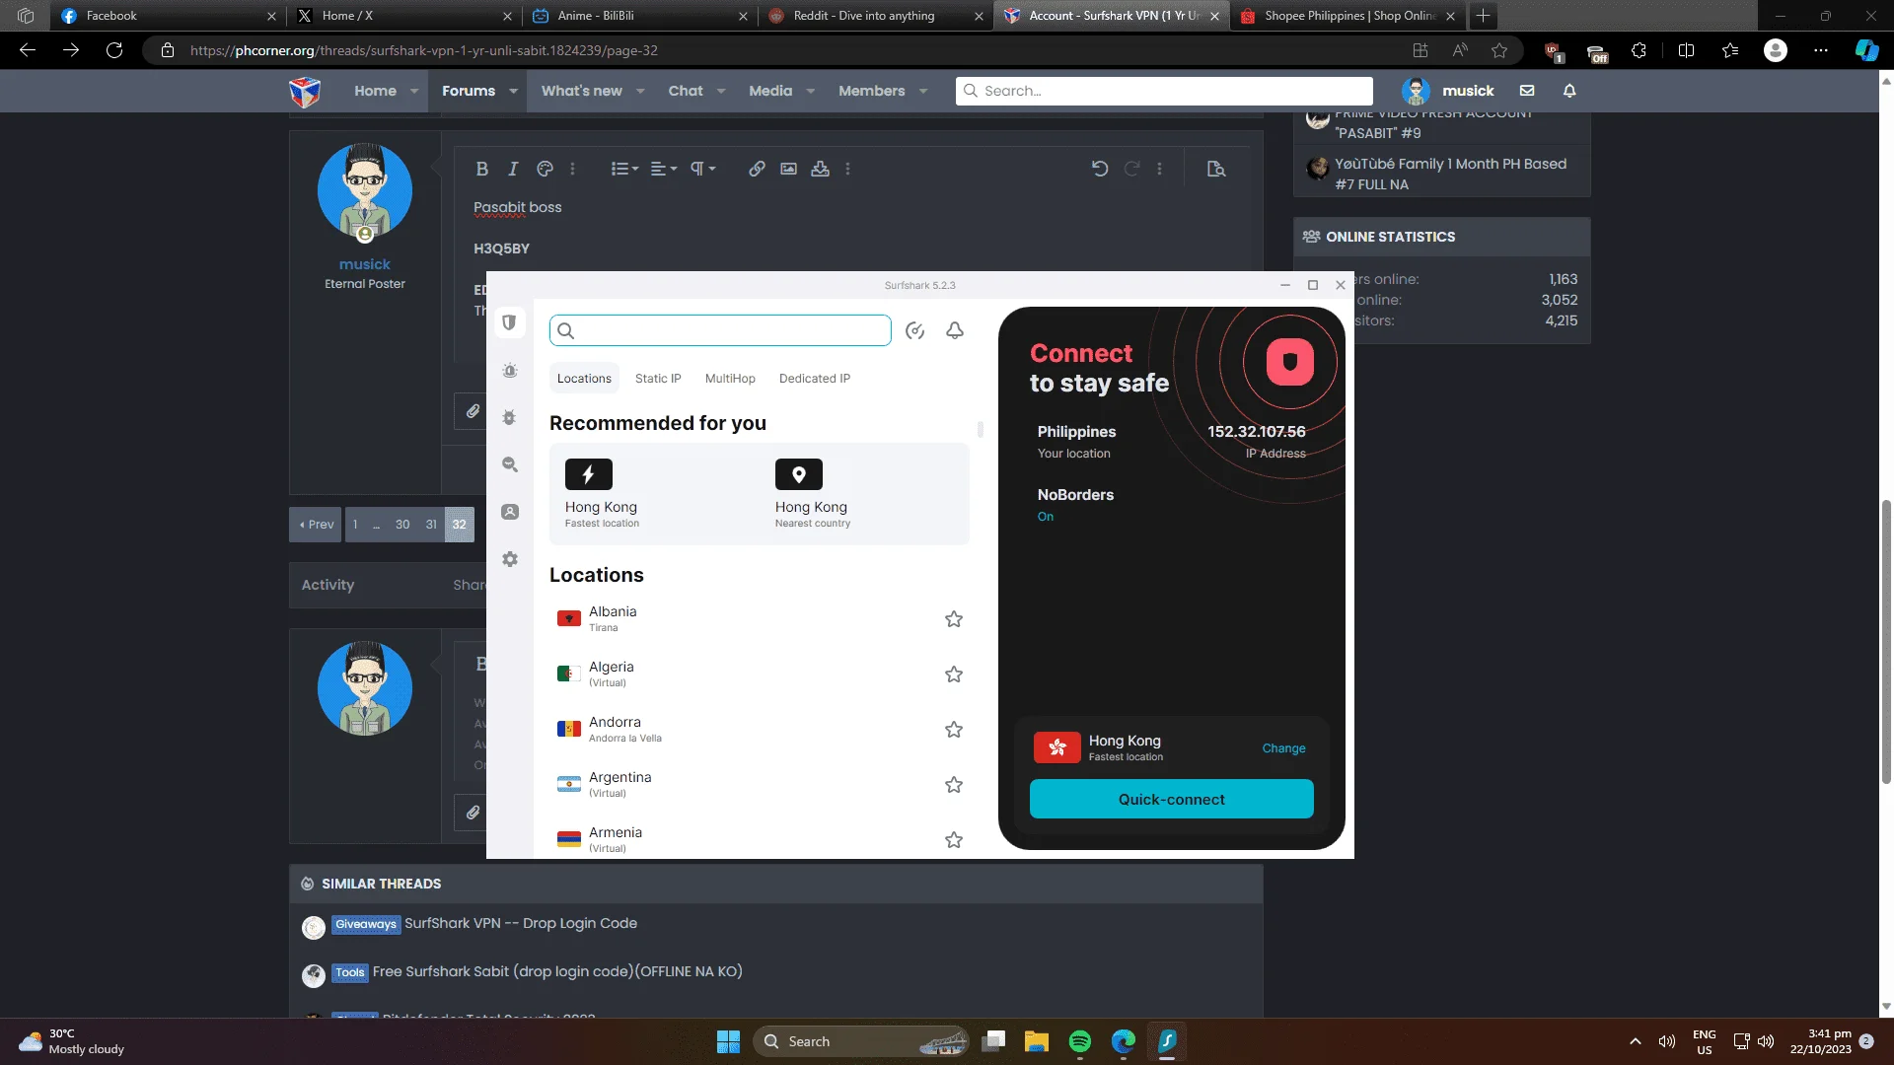Expand the list formatting dropdown
This screenshot has width=1894, height=1065.
coord(624,169)
